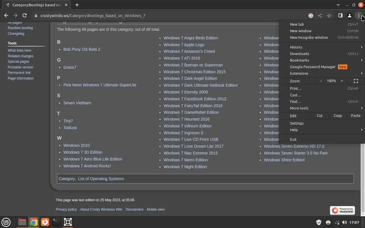Click the tab search chevron in the title bar
The width and height of the screenshot is (365, 228).
(338, 5)
